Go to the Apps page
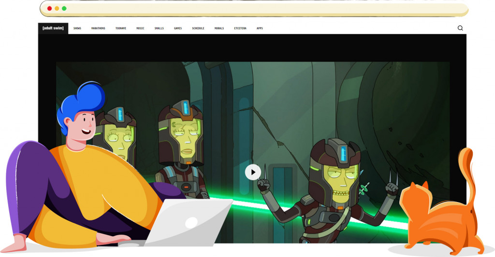This screenshot has width=495, height=257. 260,28
